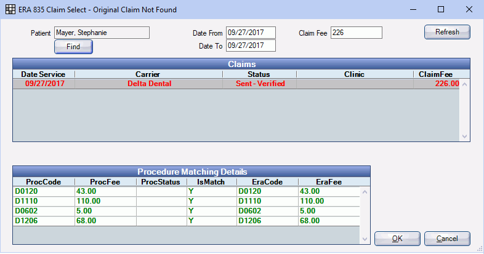The width and height of the screenshot is (484, 254).
Task: Focus the Patient name field
Action: click(102, 33)
